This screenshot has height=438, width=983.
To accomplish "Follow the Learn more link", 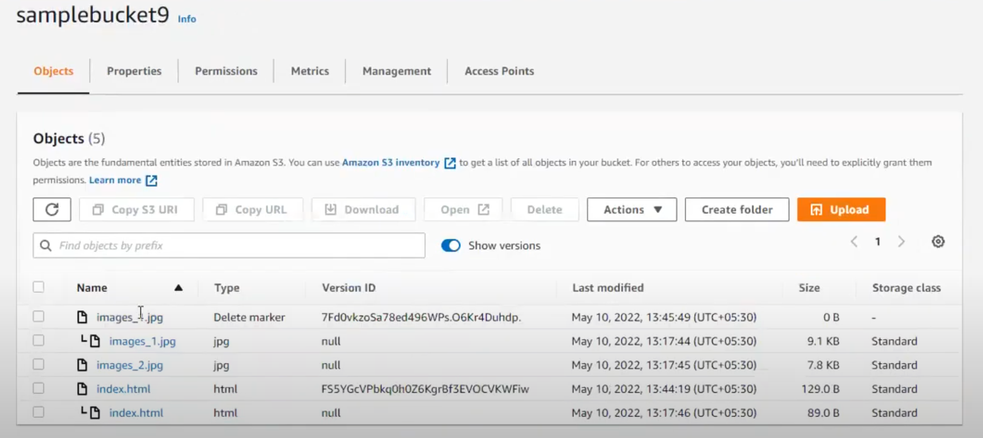I will (x=115, y=180).
